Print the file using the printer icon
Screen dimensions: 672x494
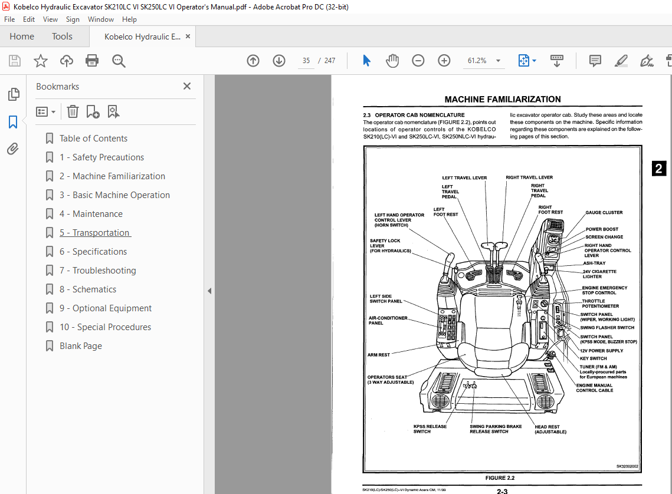point(92,61)
